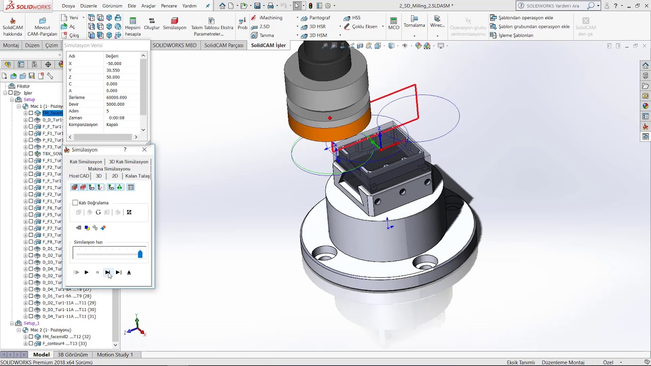Open Simülasyon dialog help question mark

tap(125, 150)
